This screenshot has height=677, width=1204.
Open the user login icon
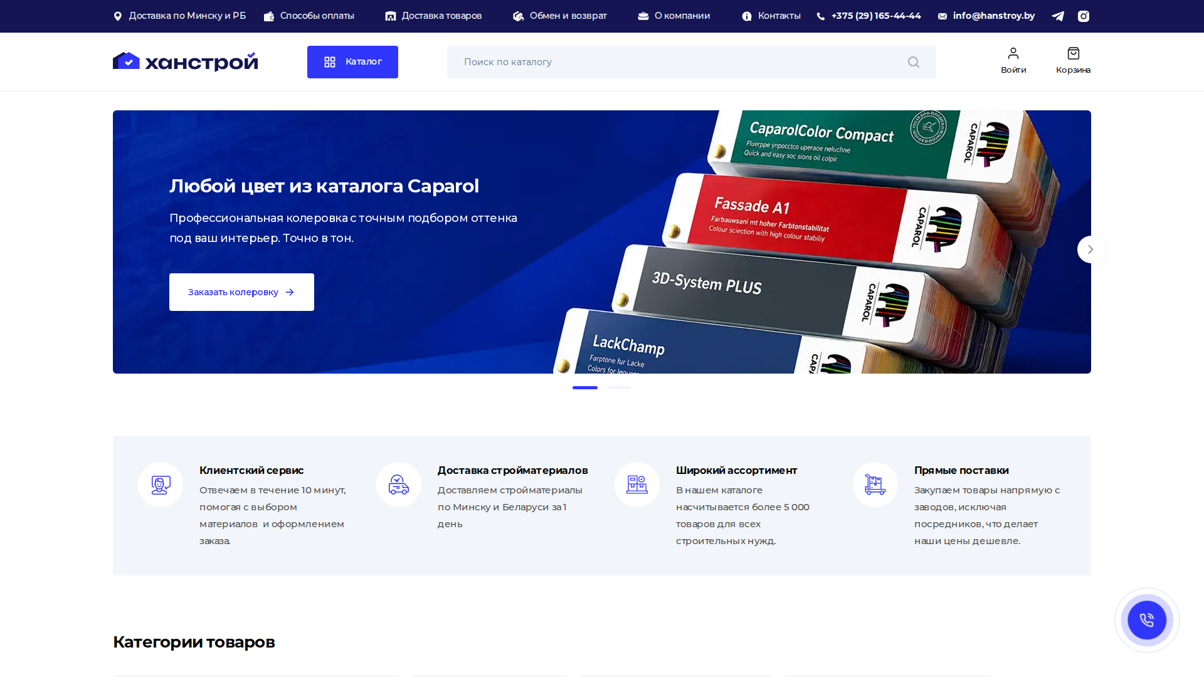1013,53
